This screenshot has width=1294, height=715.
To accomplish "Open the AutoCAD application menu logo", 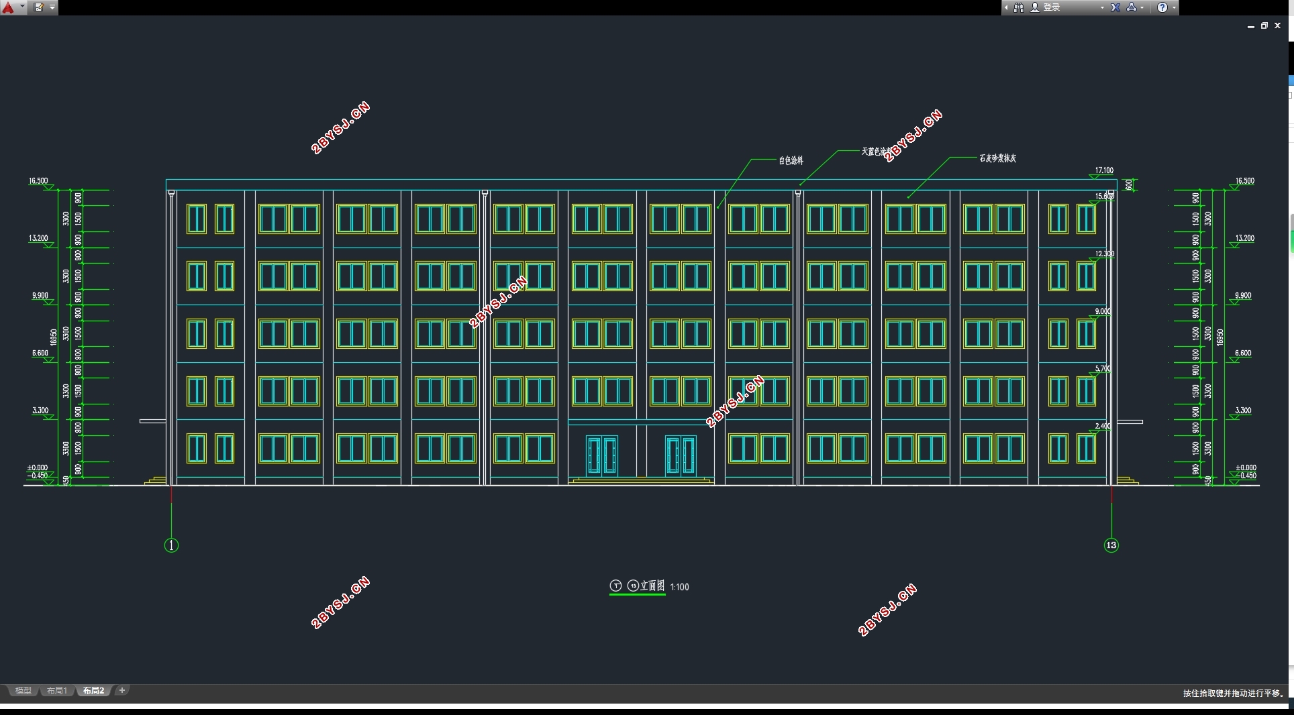I will point(8,7).
